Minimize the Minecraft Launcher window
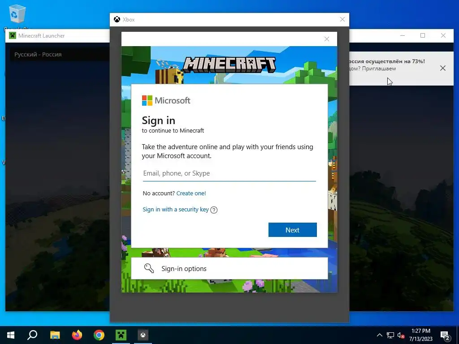 coord(403,35)
